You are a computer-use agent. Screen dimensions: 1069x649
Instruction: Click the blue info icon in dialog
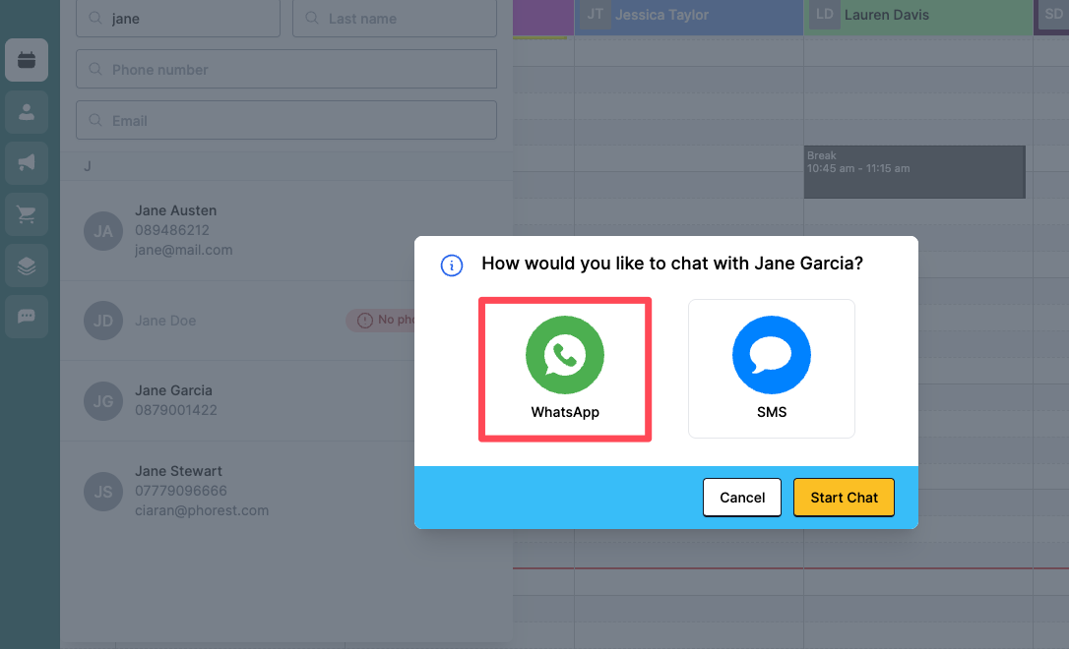coord(452,265)
